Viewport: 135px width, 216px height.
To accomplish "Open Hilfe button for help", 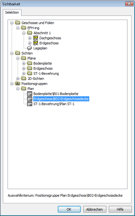I will (120, 209).
